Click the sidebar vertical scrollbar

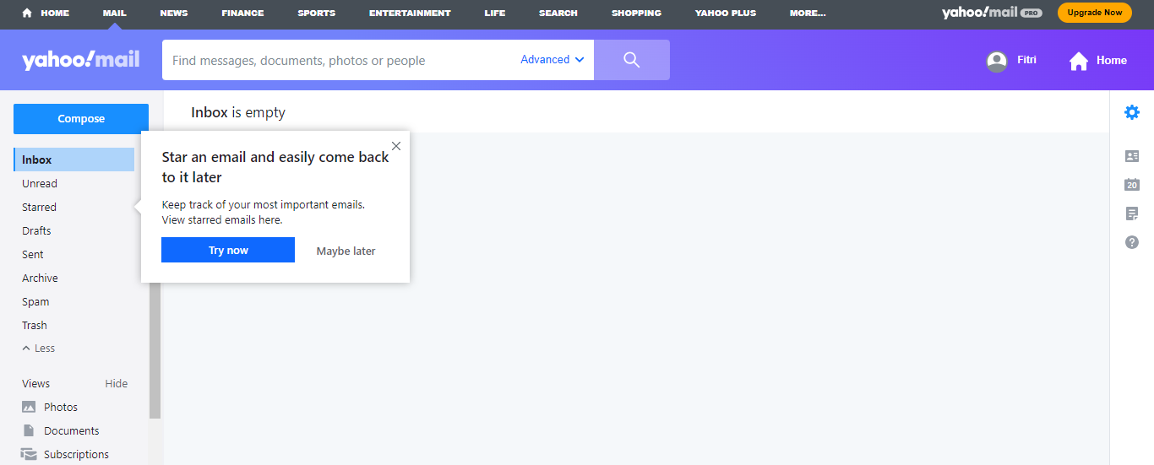(155, 350)
